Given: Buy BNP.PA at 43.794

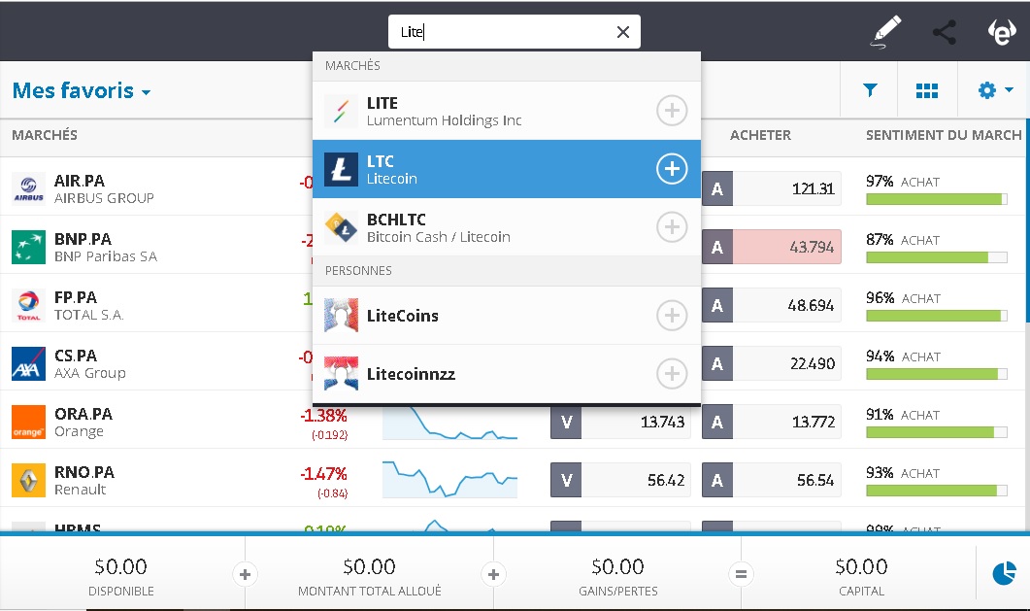Looking at the screenshot, I should click(x=771, y=247).
